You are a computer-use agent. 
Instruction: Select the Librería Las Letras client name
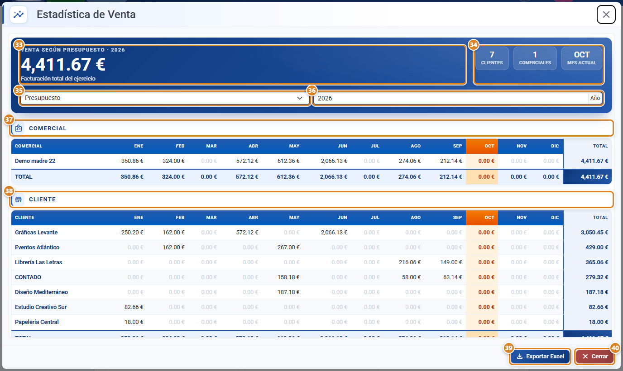[x=38, y=262]
